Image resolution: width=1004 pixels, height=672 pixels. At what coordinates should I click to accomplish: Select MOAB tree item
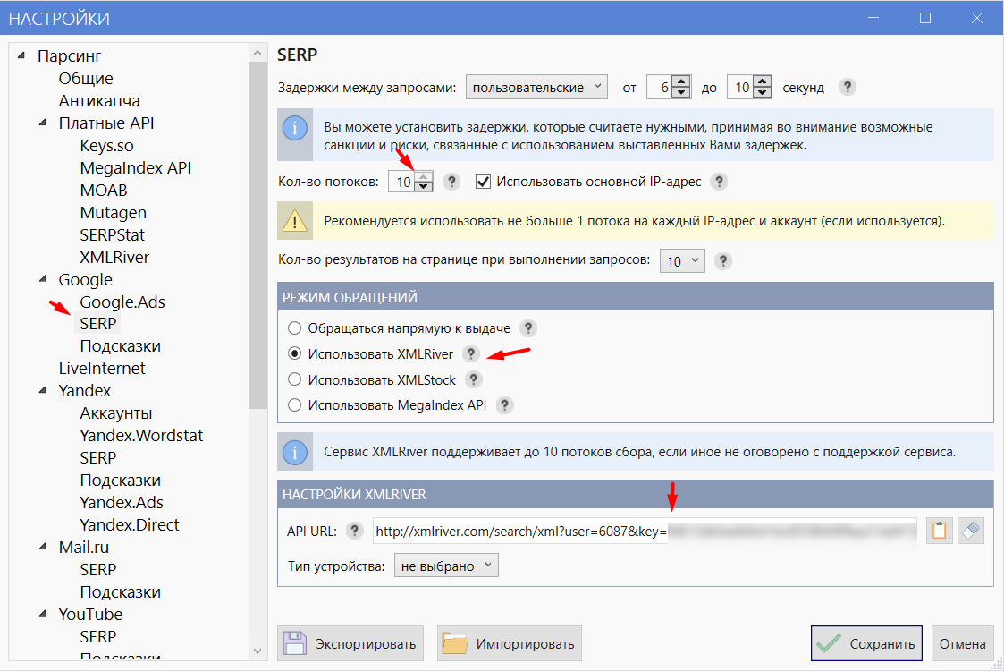tap(104, 191)
